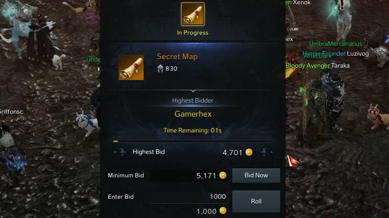Viewport: 389px width, 218px height.
Task: Click the gold coin beside Minimum Bid
Action: 223,175
